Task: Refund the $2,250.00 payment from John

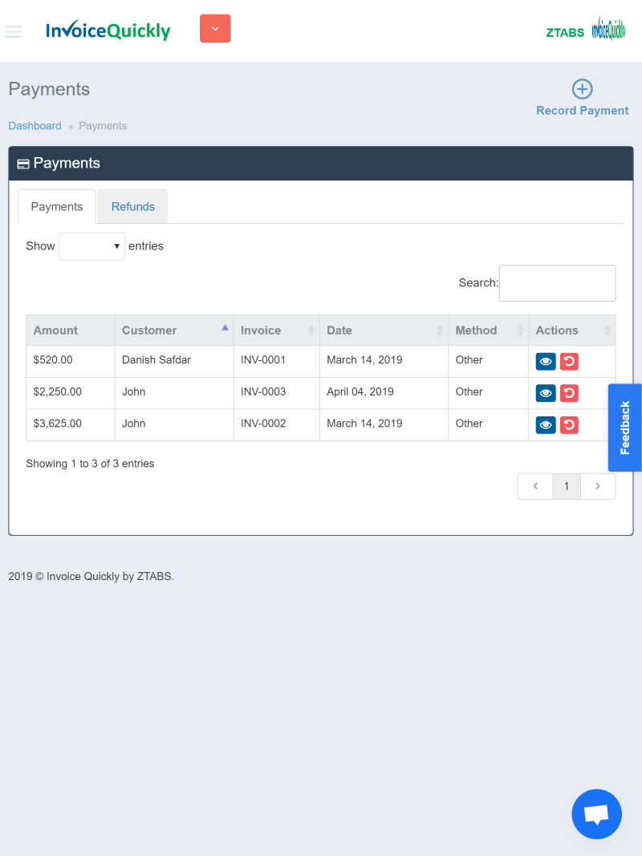Action: click(x=569, y=393)
